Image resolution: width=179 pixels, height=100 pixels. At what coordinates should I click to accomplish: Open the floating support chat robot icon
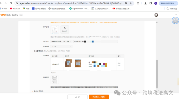(x=175, y=20)
